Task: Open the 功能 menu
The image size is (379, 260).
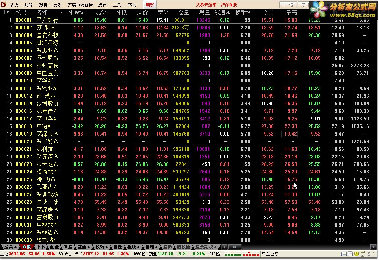Action: [x=29, y=4]
